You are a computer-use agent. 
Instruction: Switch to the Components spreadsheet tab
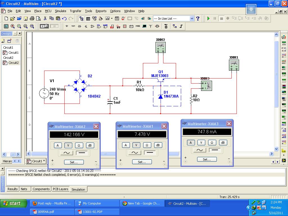point(41,189)
